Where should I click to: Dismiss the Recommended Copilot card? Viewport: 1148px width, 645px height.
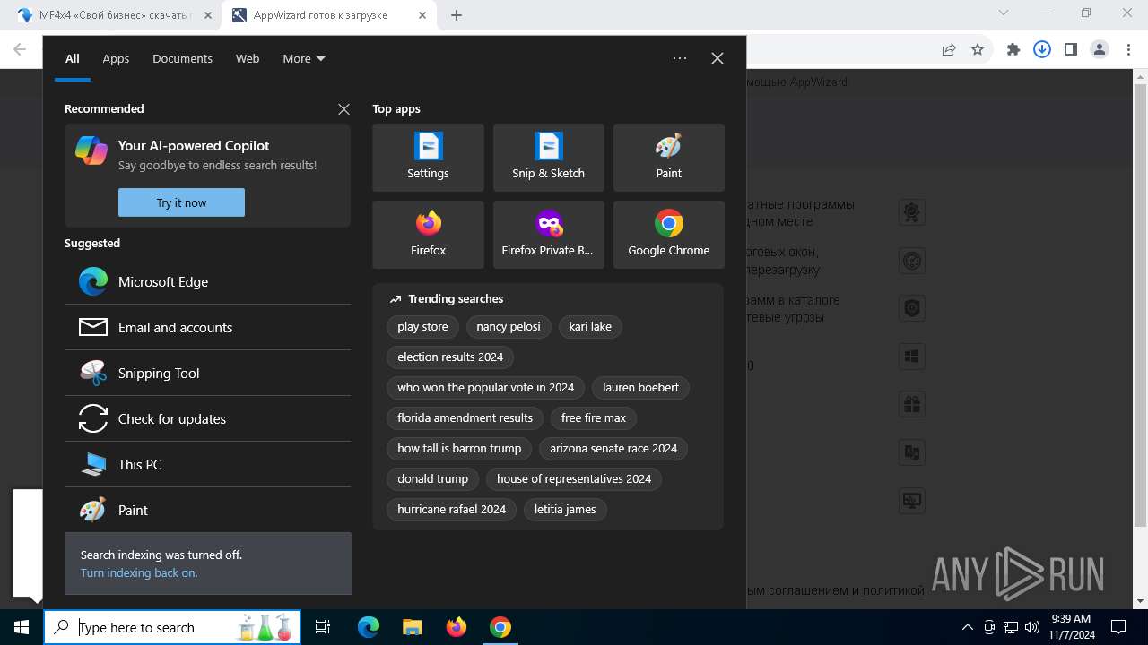coord(344,109)
